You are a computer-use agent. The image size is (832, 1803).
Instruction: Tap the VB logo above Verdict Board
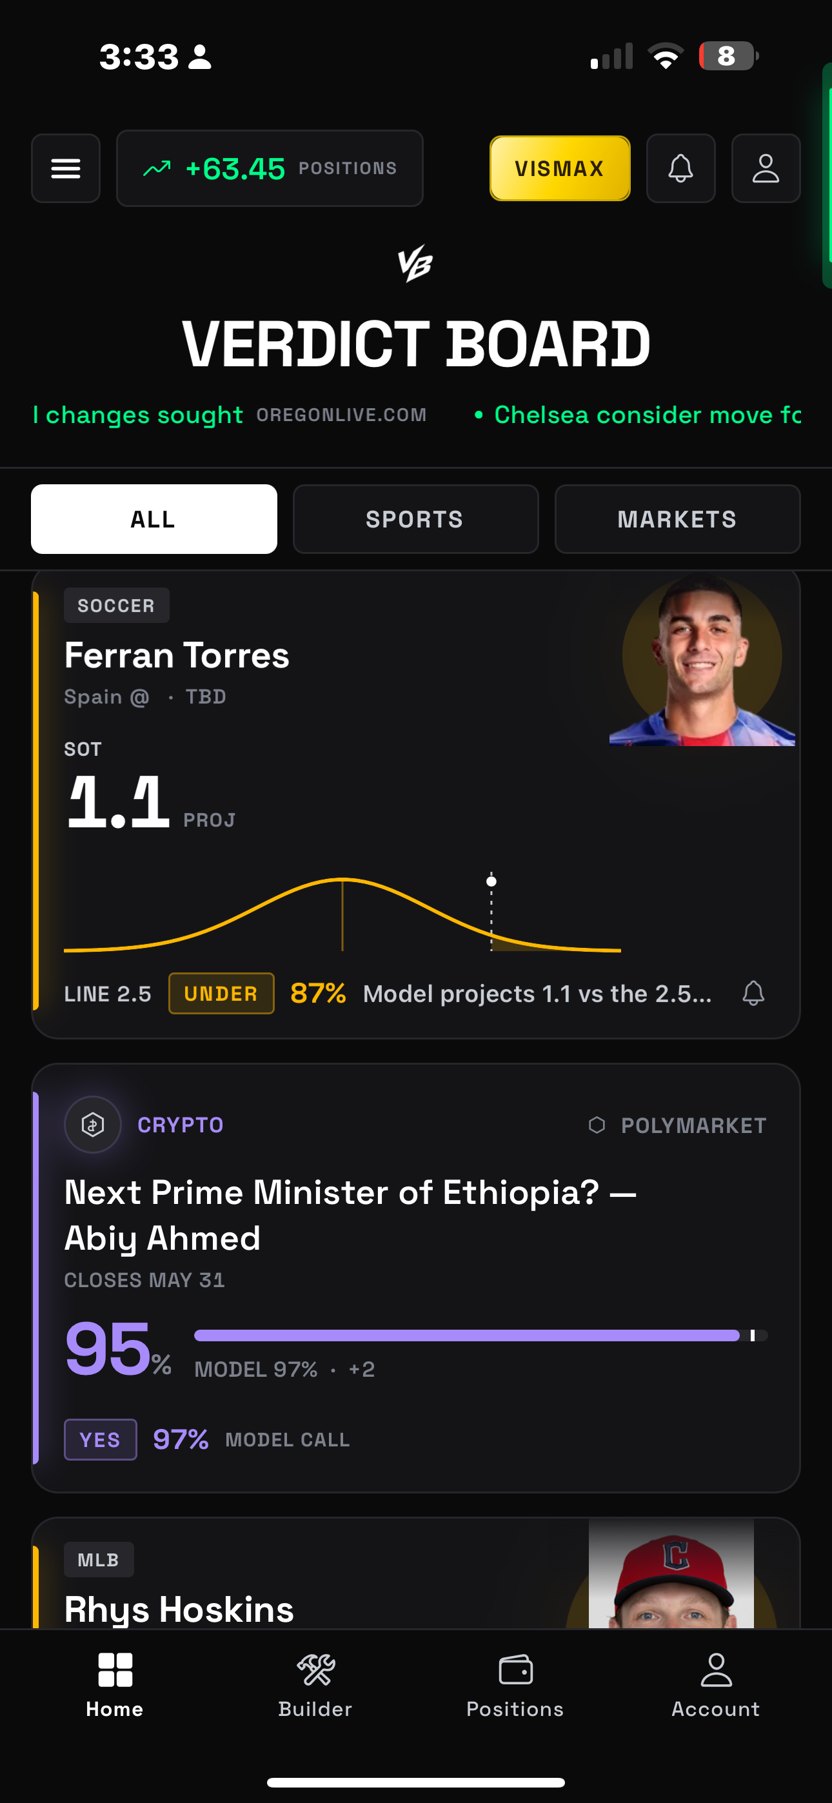coord(415,263)
